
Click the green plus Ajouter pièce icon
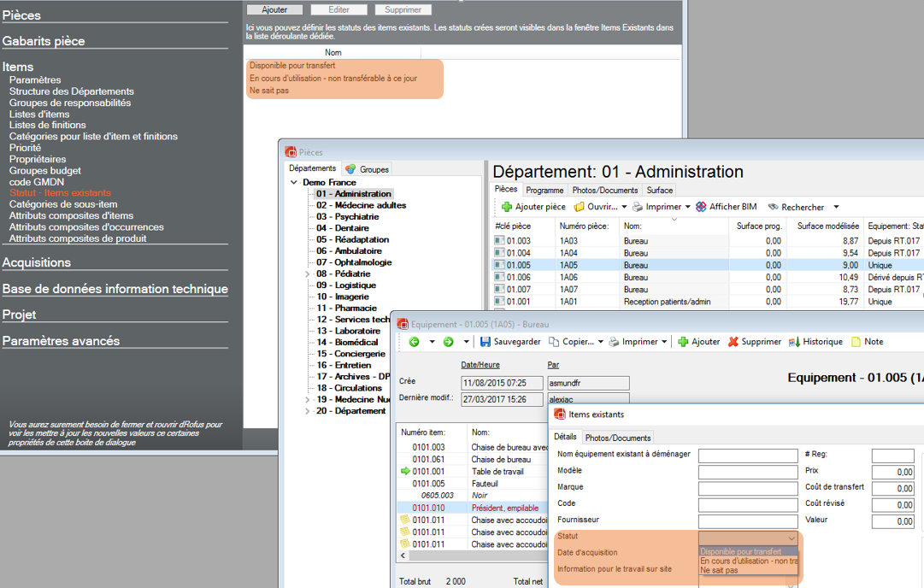pyautogui.click(x=507, y=207)
